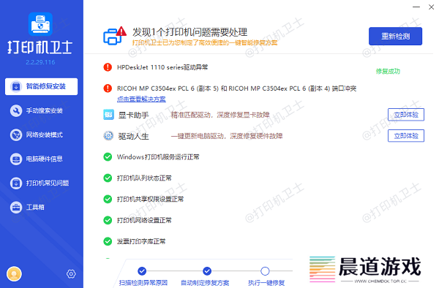The width and height of the screenshot is (439, 288).
Task: Click the version number 2.2.29.116
Action: tap(40, 62)
